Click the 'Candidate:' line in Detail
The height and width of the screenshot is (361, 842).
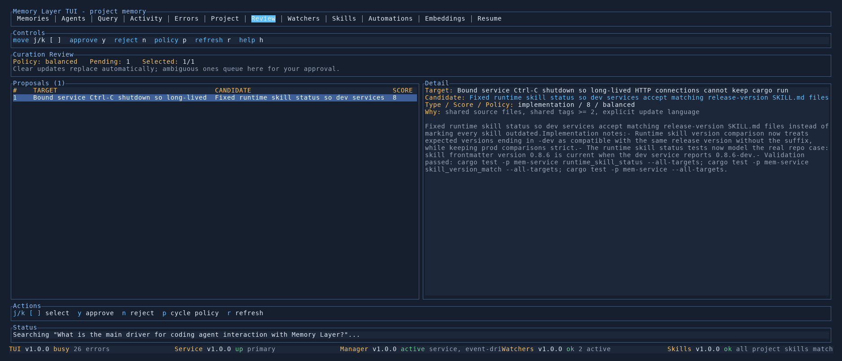tap(627, 97)
